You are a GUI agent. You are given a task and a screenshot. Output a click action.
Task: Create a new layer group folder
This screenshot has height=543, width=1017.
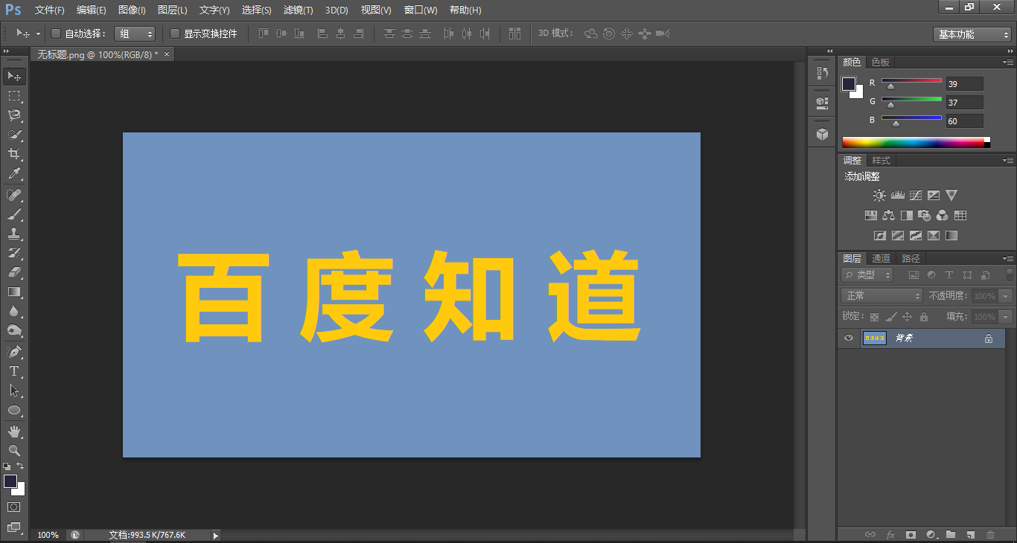(951, 534)
